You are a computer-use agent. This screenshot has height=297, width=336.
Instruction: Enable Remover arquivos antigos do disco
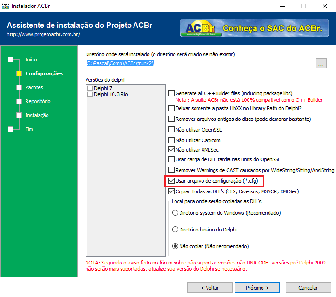point(171,119)
